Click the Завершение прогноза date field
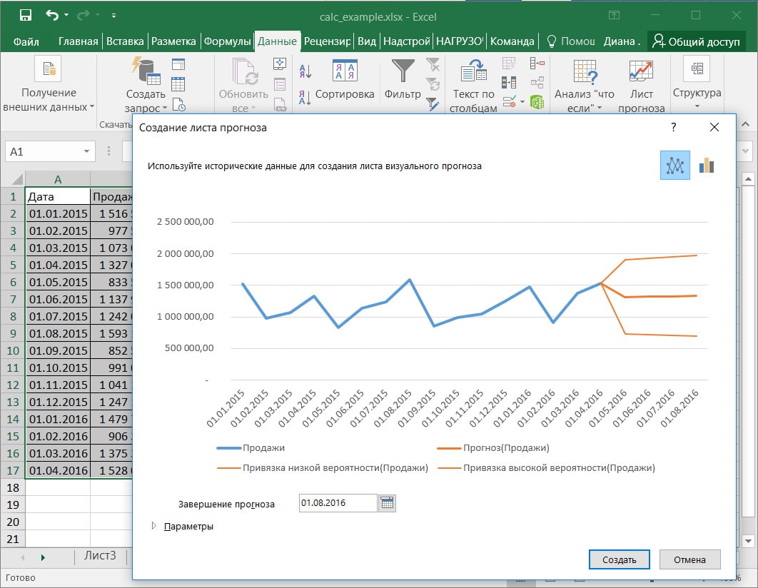Image resolution: width=758 pixels, height=588 pixels. pos(338,503)
